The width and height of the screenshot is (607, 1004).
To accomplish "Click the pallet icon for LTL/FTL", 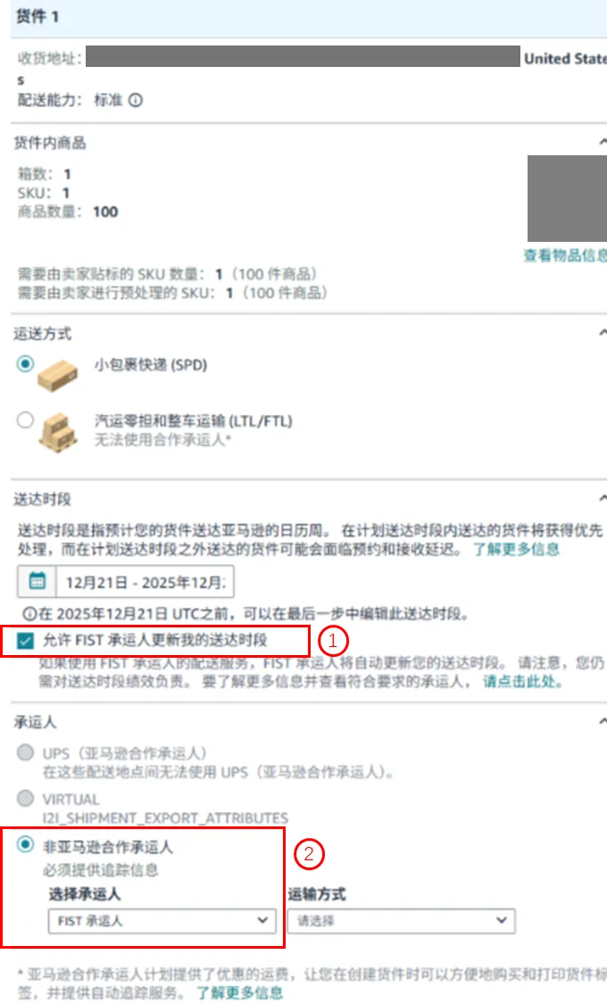I will point(58,432).
